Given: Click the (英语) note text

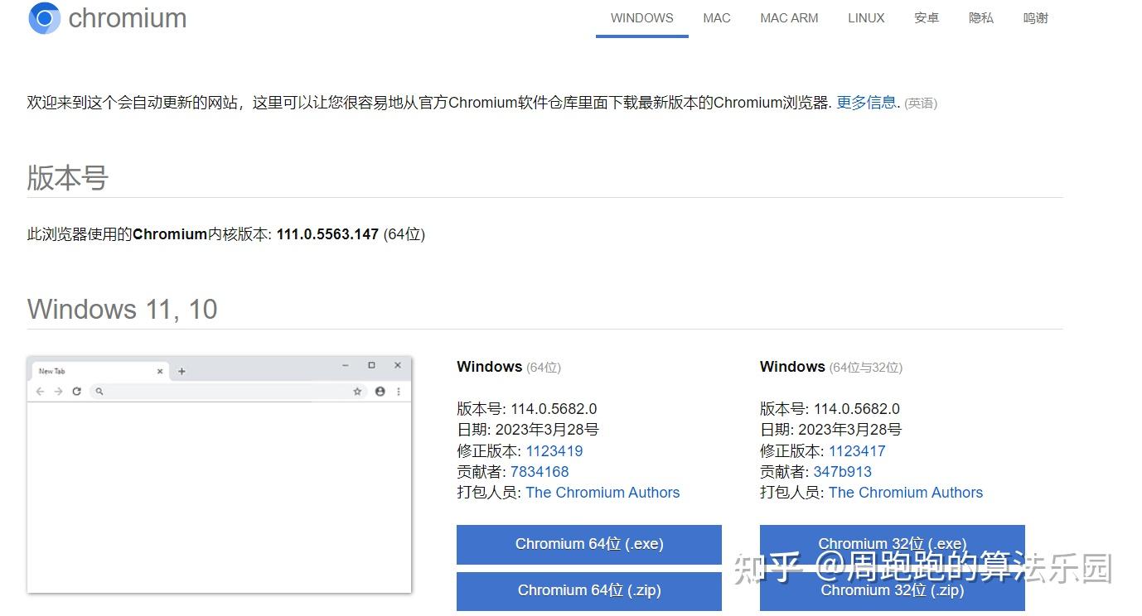Looking at the screenshot, I should (x=921, y=103).
